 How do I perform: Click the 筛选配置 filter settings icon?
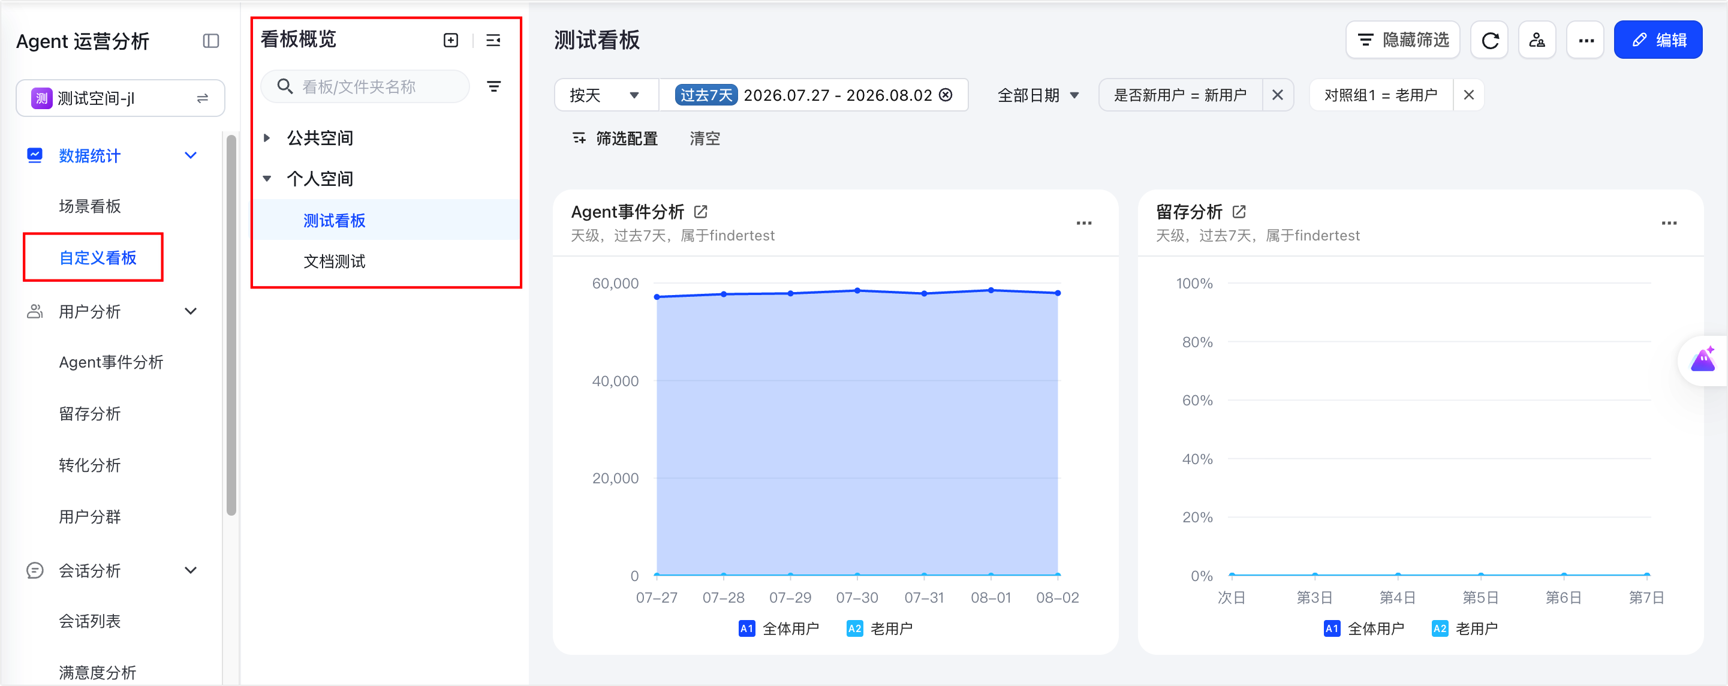pyautogui.click(x=579, y=138)
